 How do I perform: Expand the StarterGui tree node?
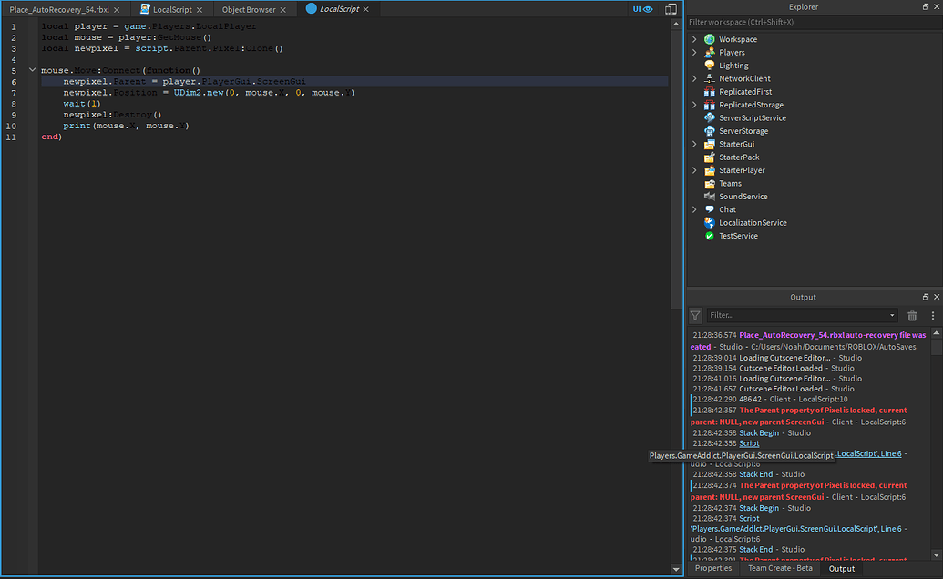click(x=694, y=144)
